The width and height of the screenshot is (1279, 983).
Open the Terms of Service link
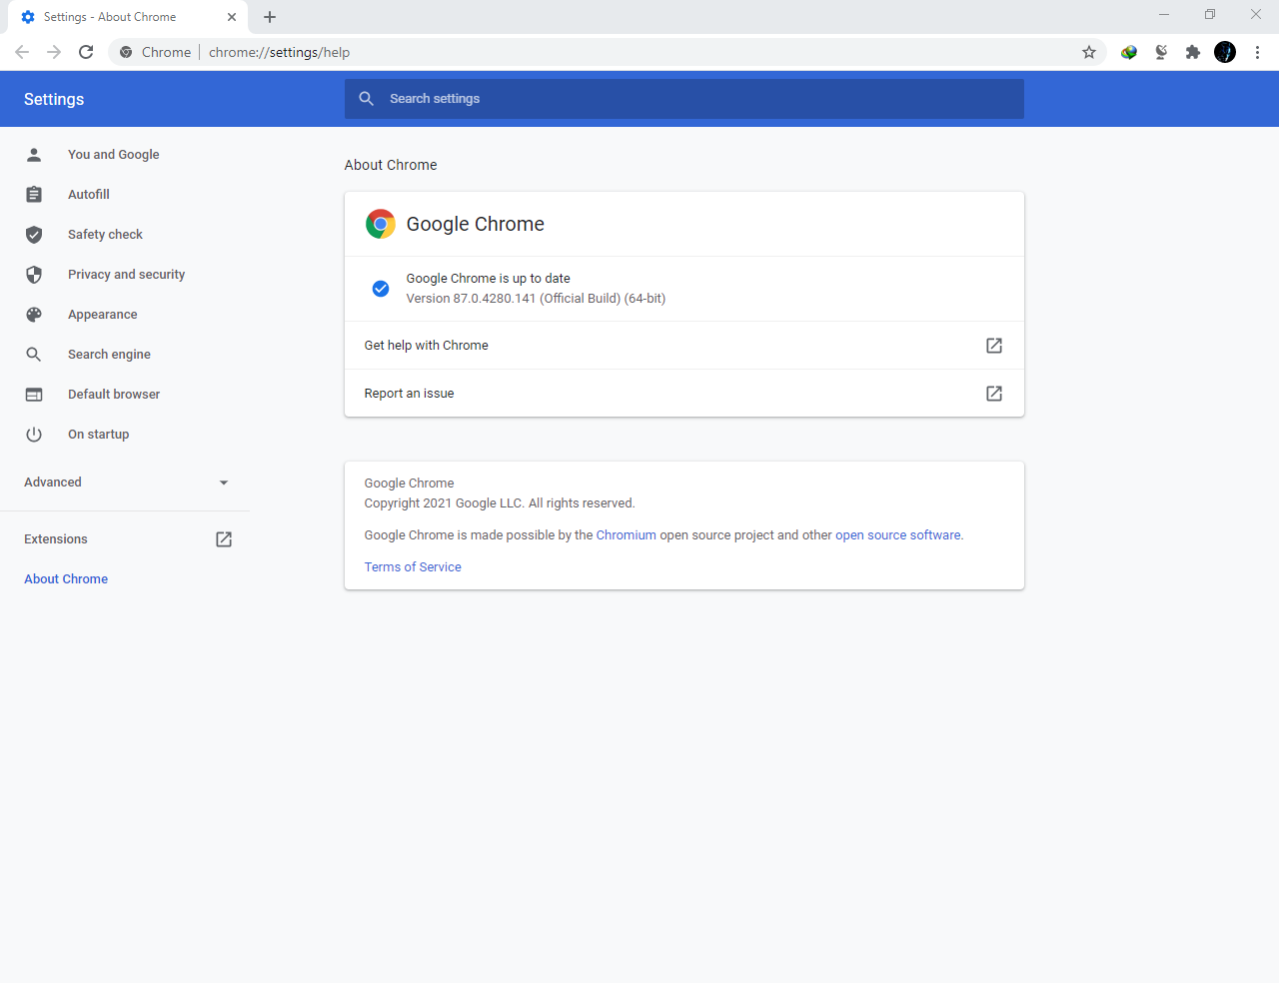[413, 567]
